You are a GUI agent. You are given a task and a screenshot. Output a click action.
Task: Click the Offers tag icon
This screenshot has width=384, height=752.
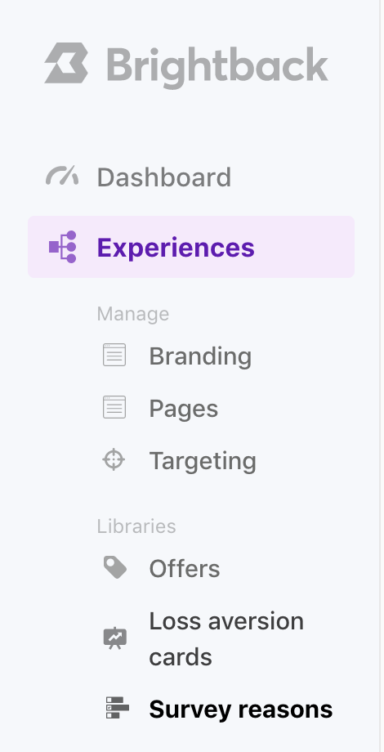(x=115, y=568)
